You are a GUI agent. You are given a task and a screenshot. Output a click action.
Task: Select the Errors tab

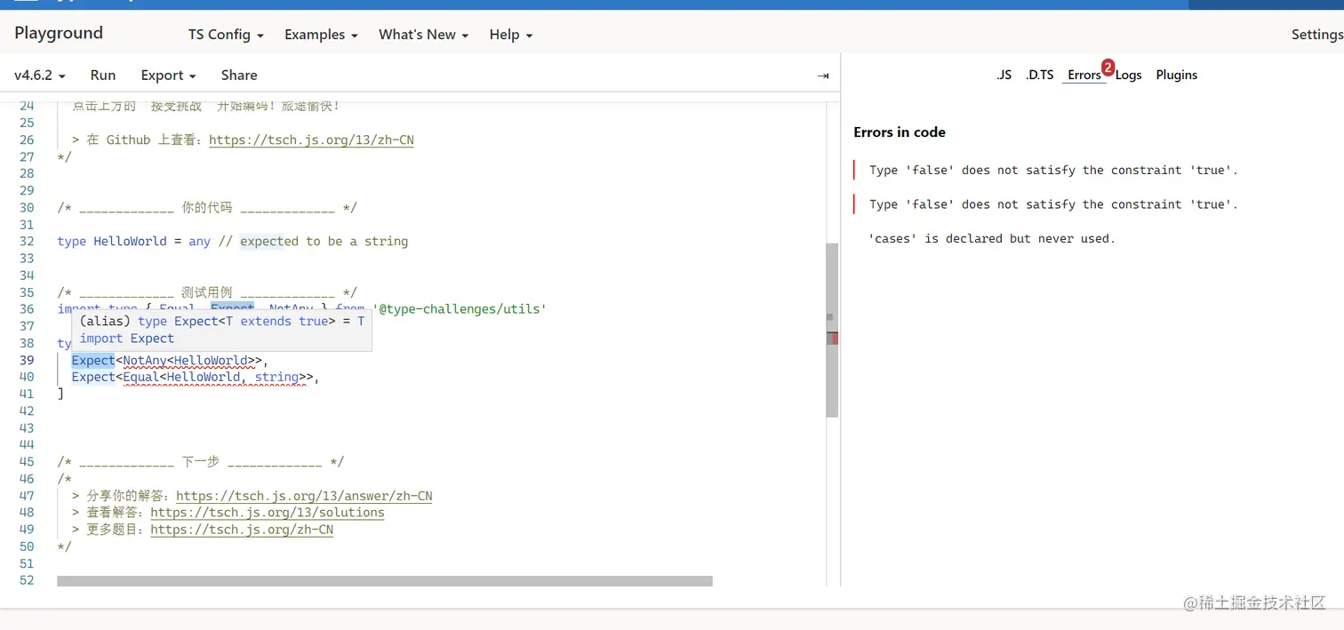(x=1084, y=75)
